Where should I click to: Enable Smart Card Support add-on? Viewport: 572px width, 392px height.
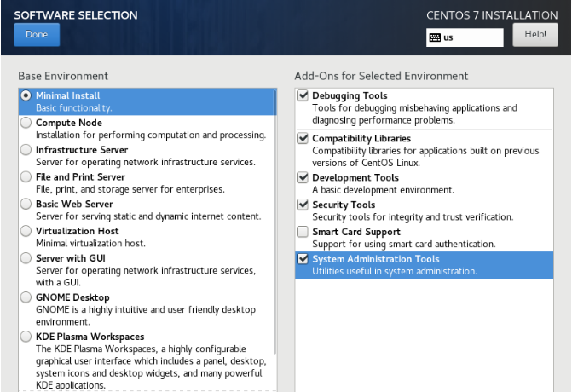coord(303,232)
